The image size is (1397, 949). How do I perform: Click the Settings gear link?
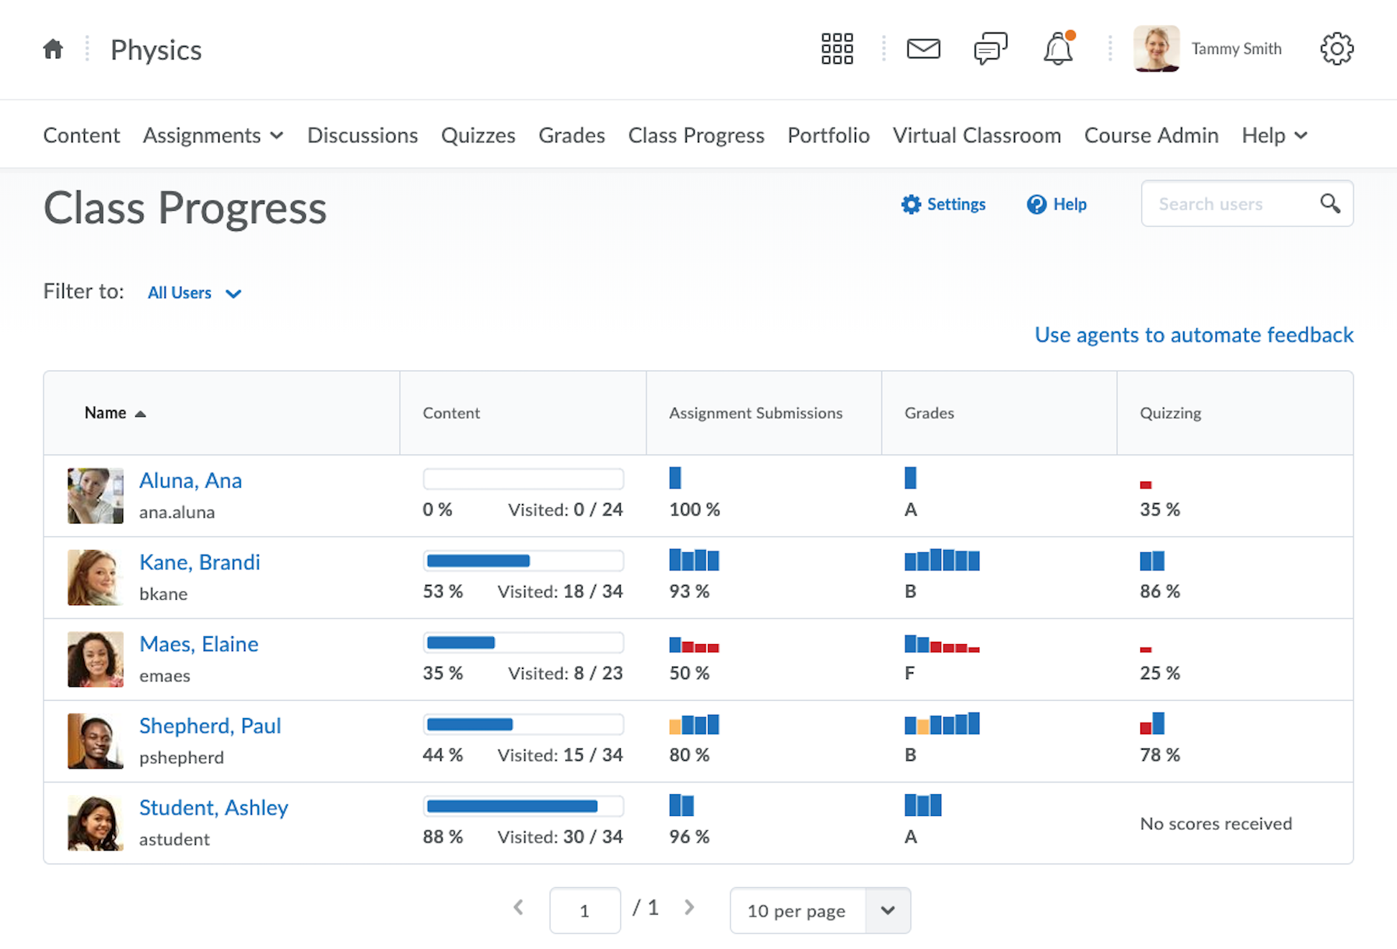[943, 205]
